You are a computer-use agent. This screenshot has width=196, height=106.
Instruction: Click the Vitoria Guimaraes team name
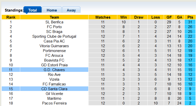click(54, 46)
